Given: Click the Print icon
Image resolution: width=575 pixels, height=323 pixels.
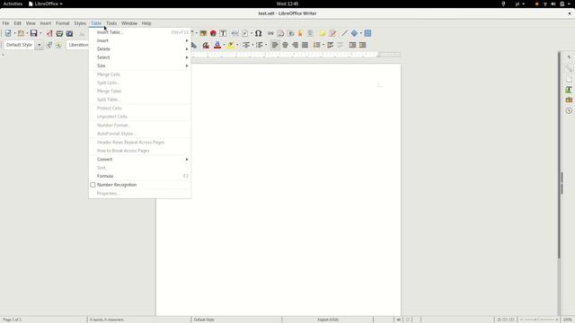Looking at the screenshot, I should coord(59,33).
